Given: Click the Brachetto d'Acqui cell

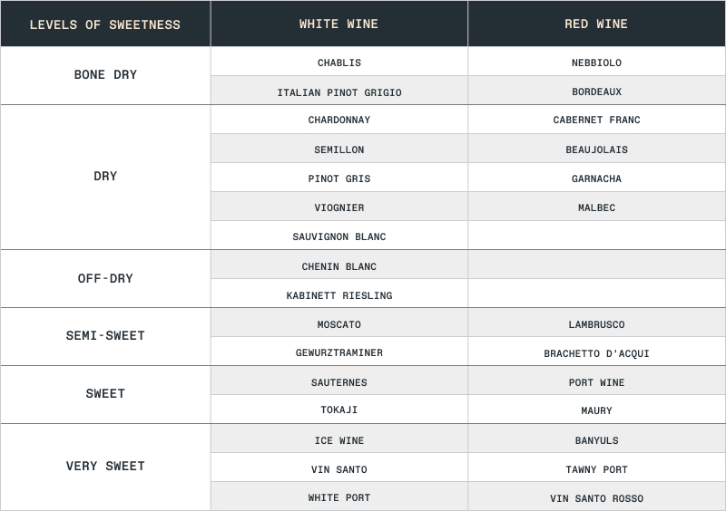Looking at the screenshot, I should (x=596, y=352).
